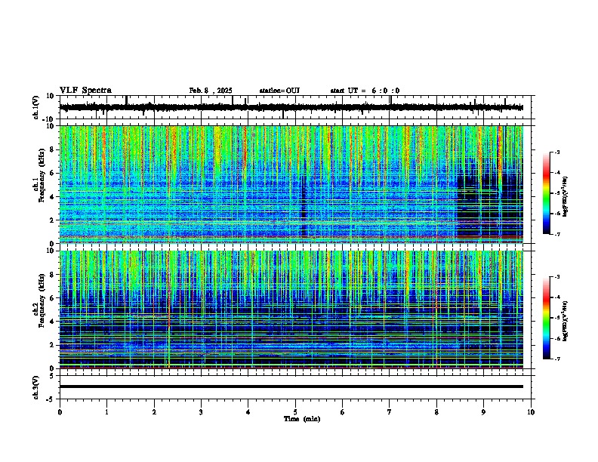Click the ch.3(V) axis label
Screen dimensions: 598x462
click(36, 387)
